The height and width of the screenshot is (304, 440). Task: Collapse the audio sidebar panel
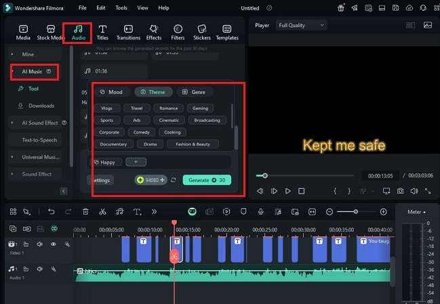pos(64,192)
